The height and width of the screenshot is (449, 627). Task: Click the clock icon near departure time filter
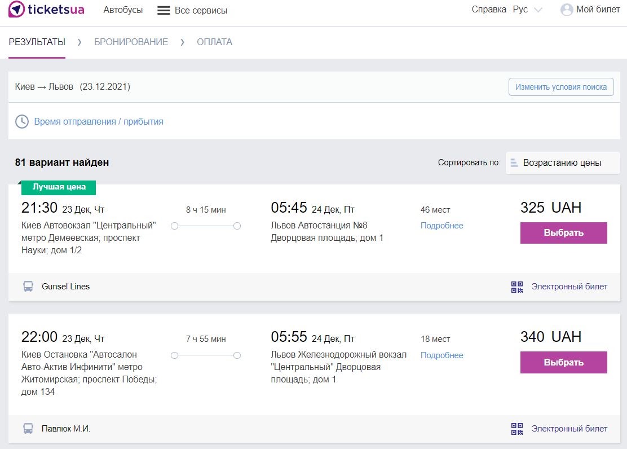pos(22,122)
